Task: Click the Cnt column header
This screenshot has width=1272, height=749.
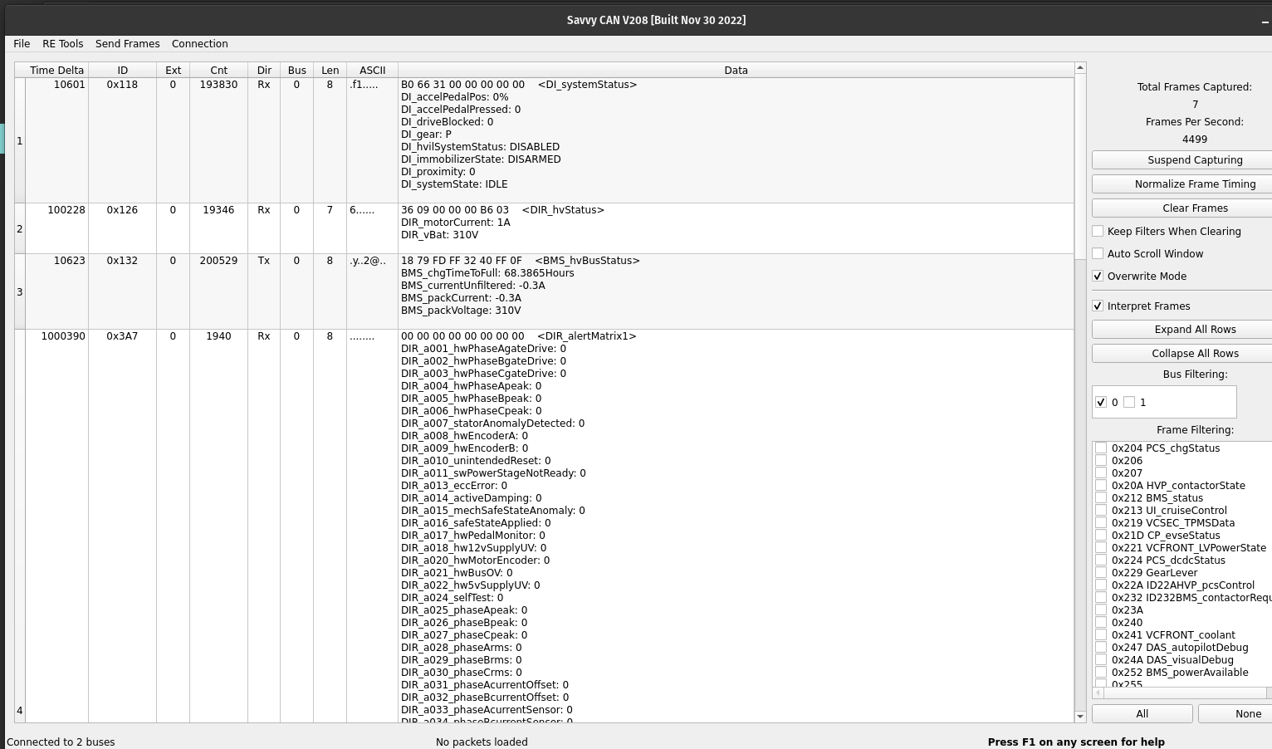Action: click(218, 71)
